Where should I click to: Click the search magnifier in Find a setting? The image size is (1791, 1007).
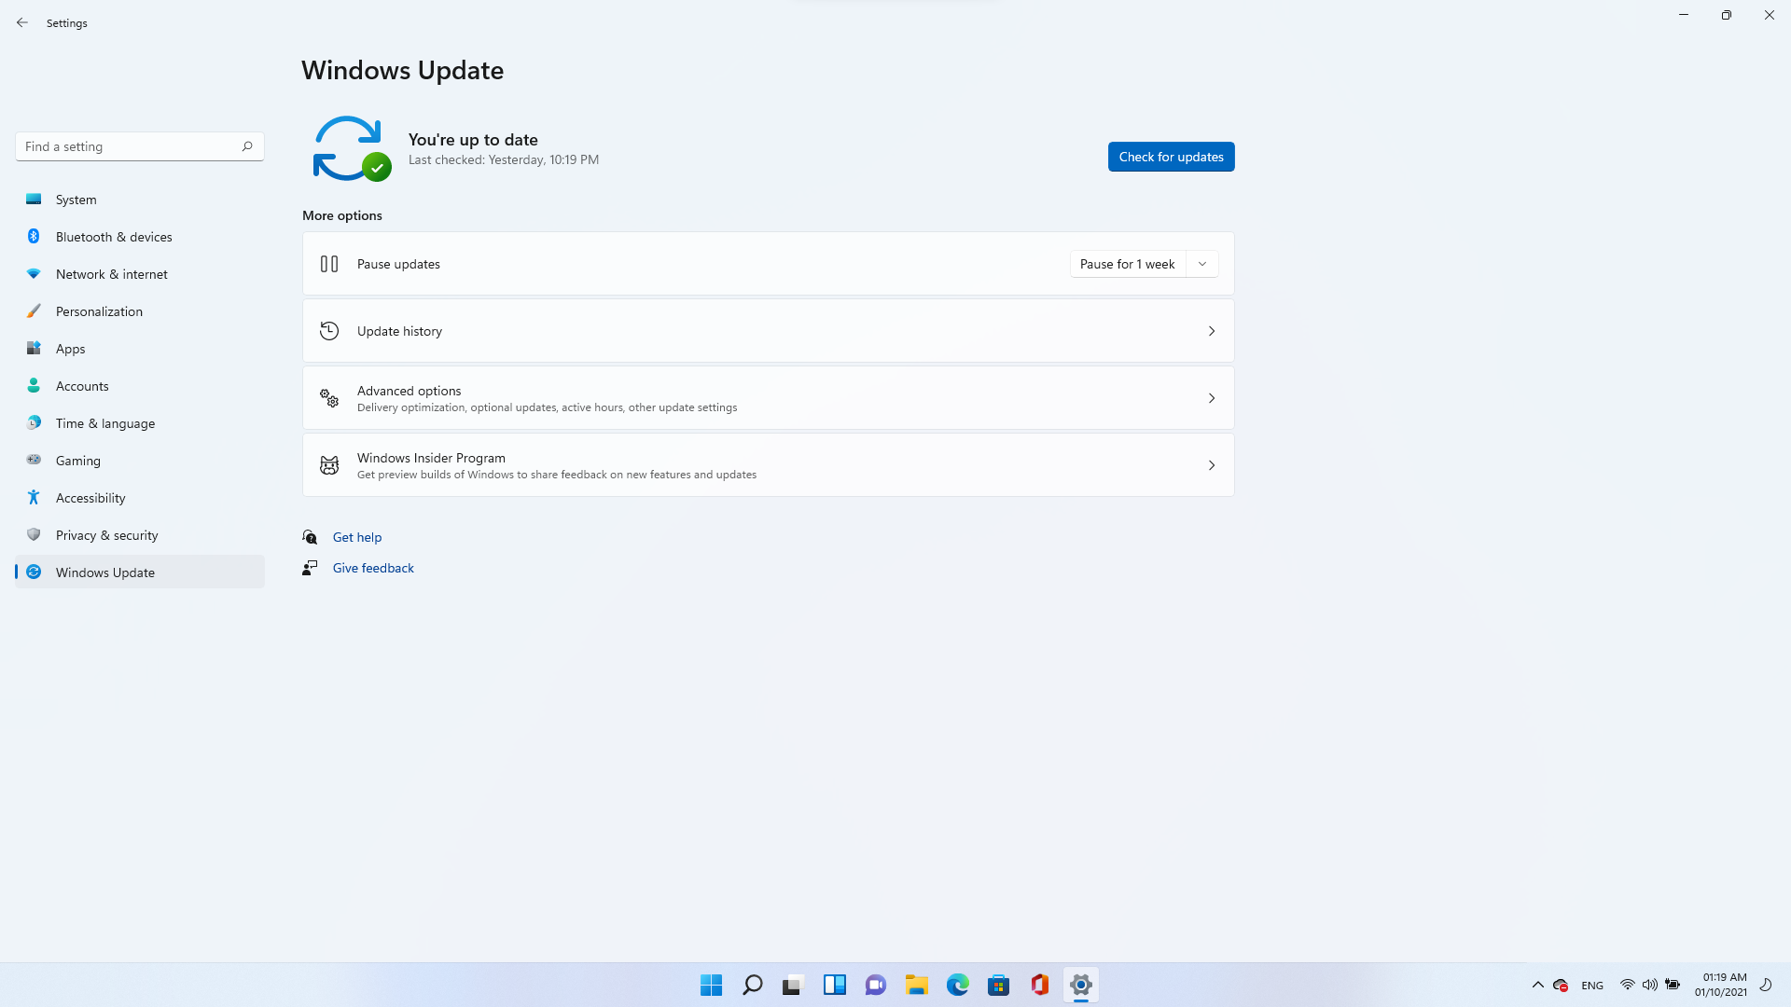point(247,146)
